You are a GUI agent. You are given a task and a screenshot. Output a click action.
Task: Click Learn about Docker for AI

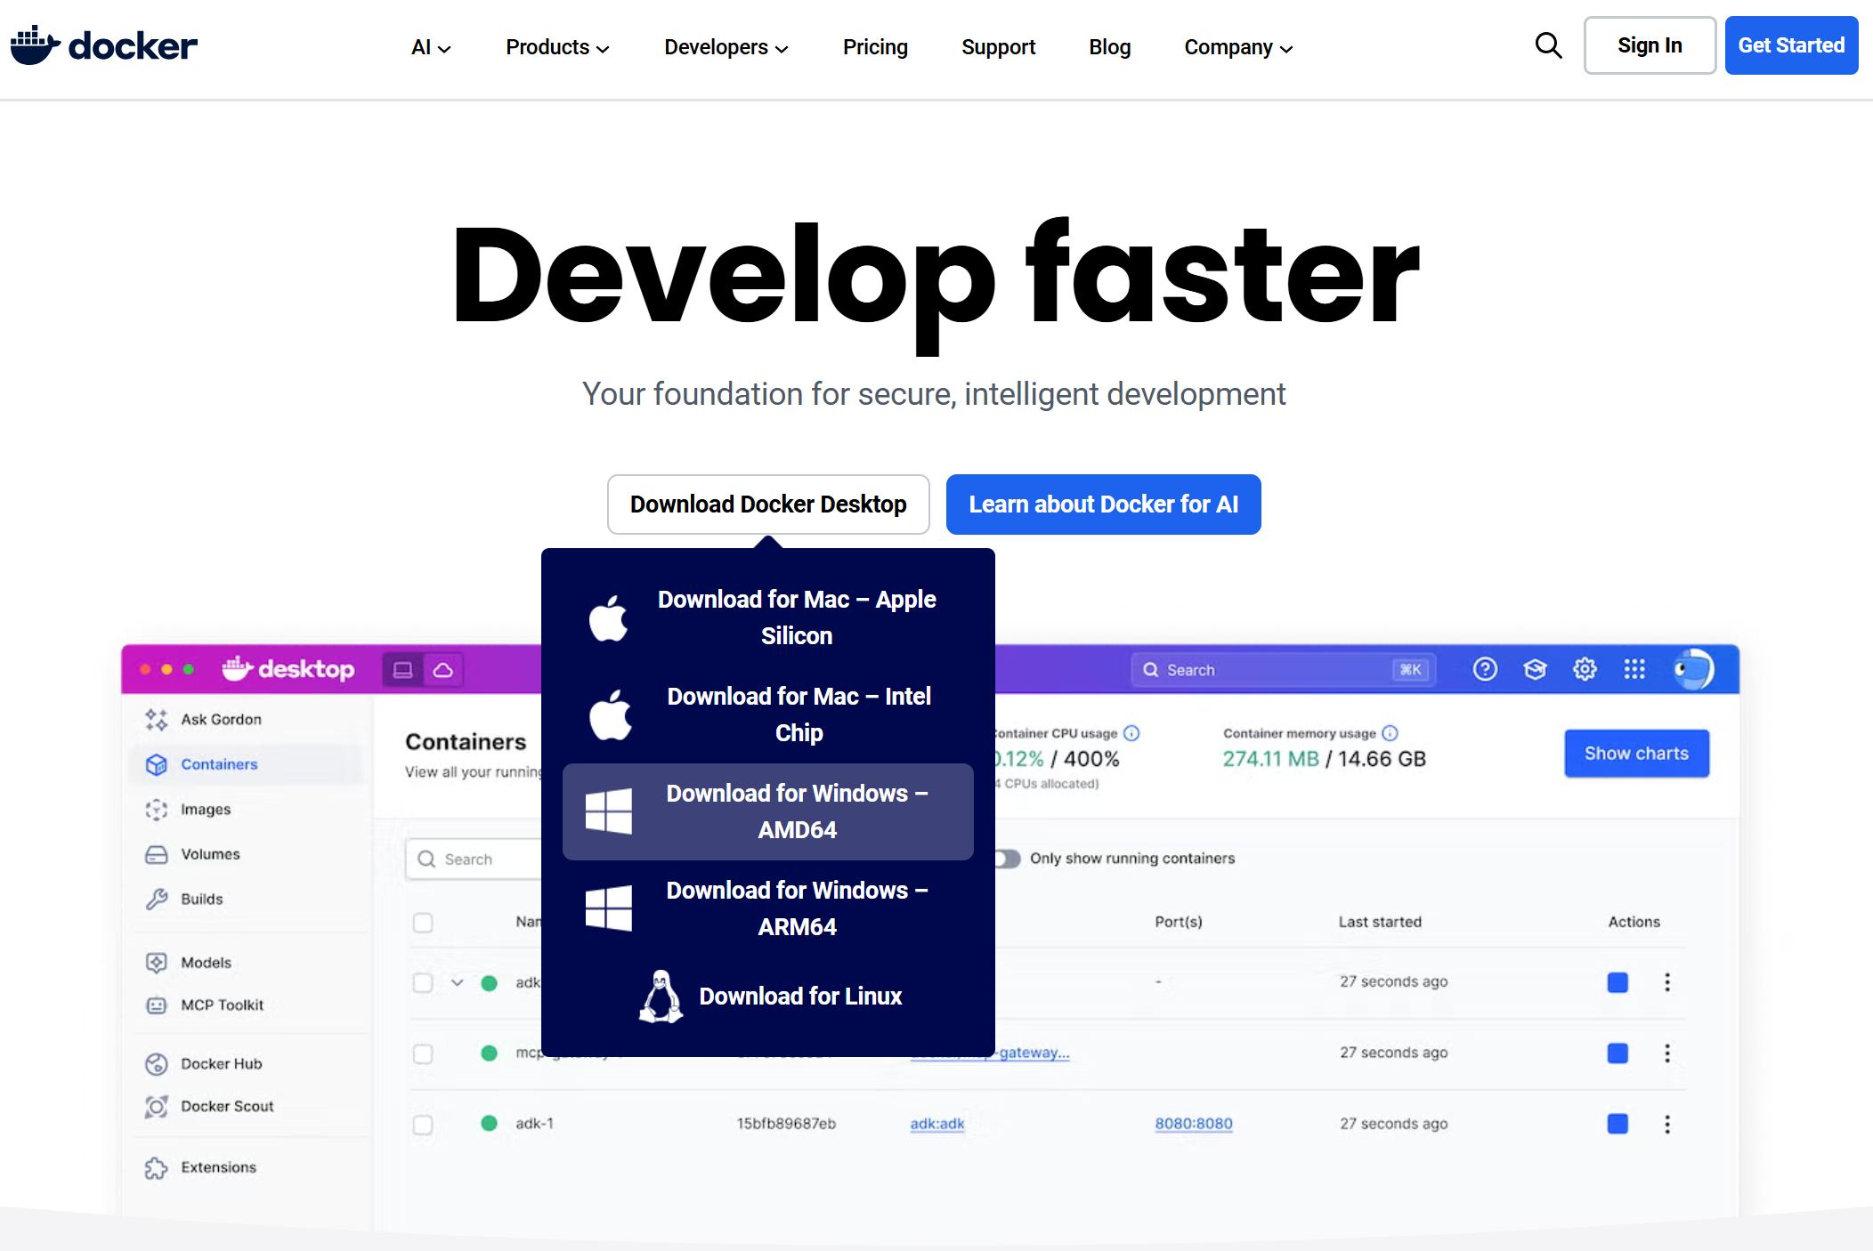click(x=1103, y=504)
